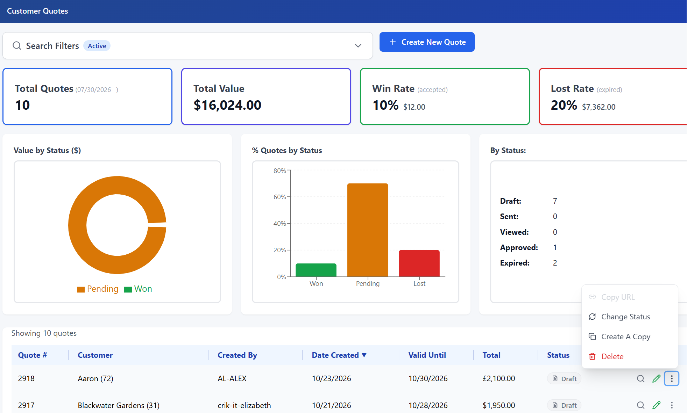This screenshot has width=687, height=413.
Task: Click the Win Rate summary card
Action: pyautogui.click(x=445, y=96)
